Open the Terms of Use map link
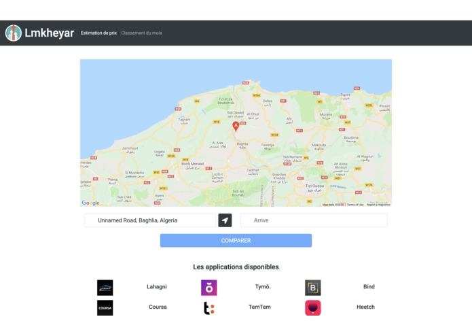 (x=355, y=205)
